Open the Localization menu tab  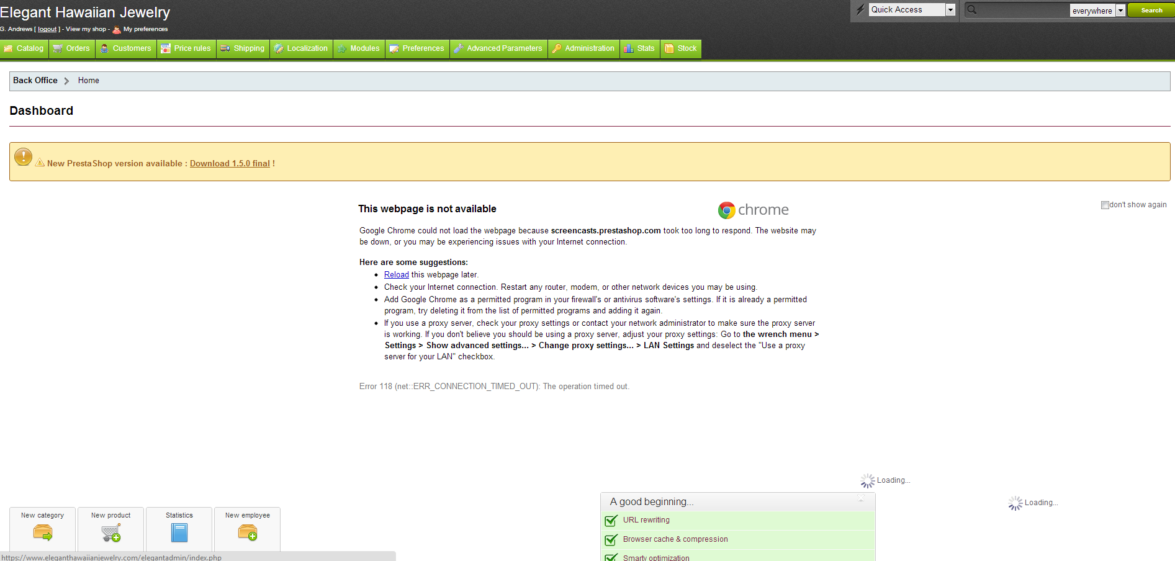301,48
